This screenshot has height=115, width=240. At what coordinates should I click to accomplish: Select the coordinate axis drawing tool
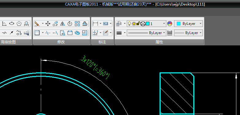coord(4,24)
